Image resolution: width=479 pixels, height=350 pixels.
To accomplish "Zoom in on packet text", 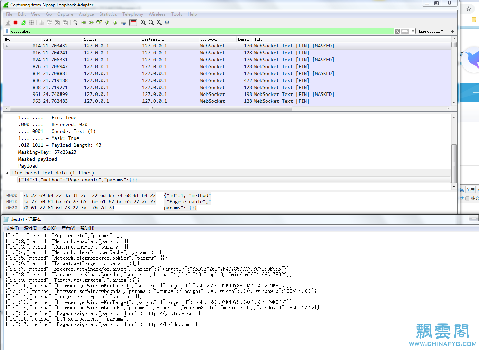I will (x=143, y=23).
